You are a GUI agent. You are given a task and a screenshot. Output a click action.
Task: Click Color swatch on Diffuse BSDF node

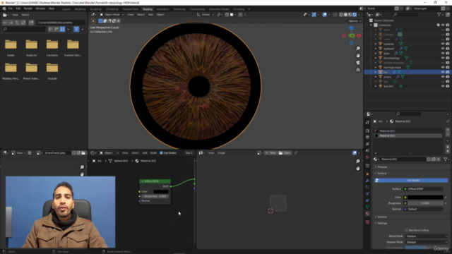(x=161, y=191)
